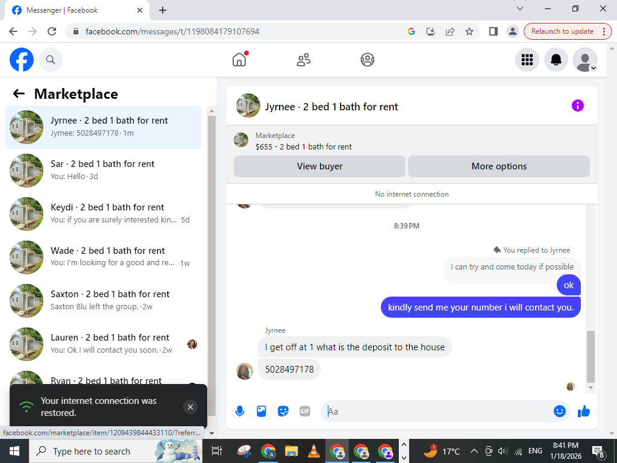
Task: Open the Groups icon in top navigation
Action: 368,60
